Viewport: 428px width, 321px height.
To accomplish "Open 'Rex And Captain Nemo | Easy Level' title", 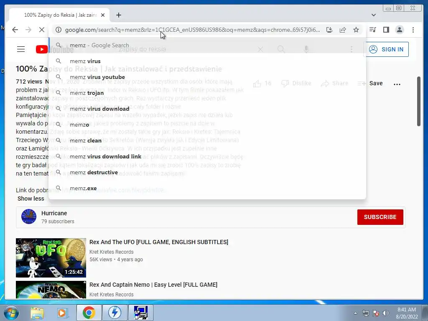I will pyautogui.click(x=153, y=285).
